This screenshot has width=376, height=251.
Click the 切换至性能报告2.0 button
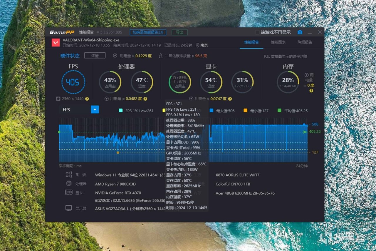tap(148, 32)
